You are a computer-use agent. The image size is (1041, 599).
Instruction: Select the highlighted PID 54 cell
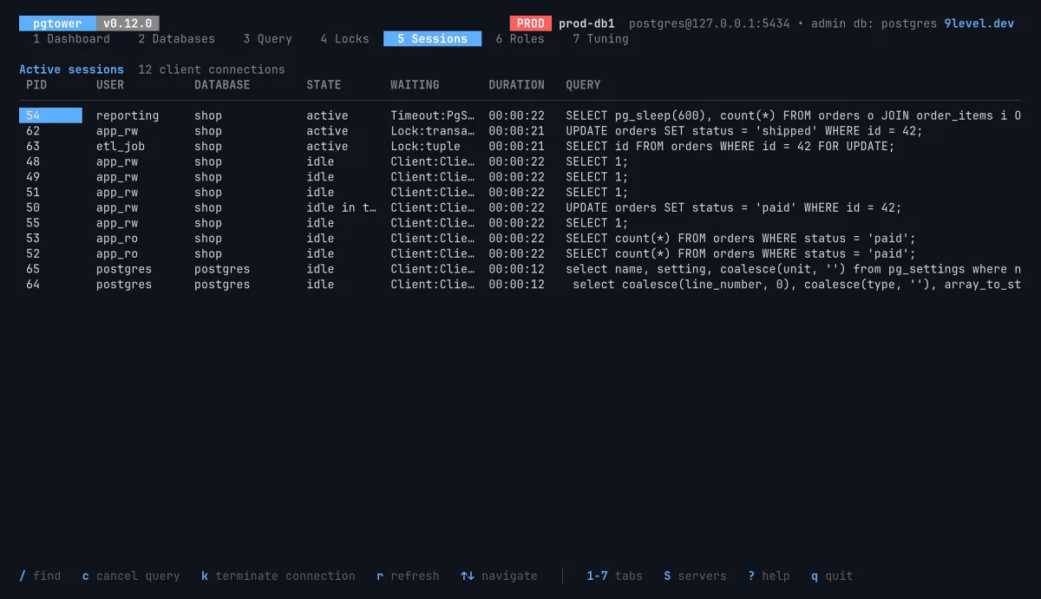coord(50,115)
